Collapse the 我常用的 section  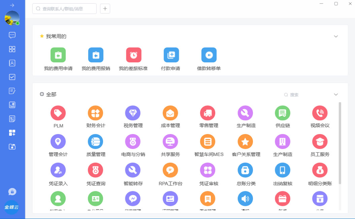click(x=335, y=36)
